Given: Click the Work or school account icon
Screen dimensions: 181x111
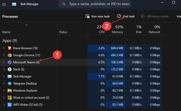Looking at the screenshot, I should 10,97.
